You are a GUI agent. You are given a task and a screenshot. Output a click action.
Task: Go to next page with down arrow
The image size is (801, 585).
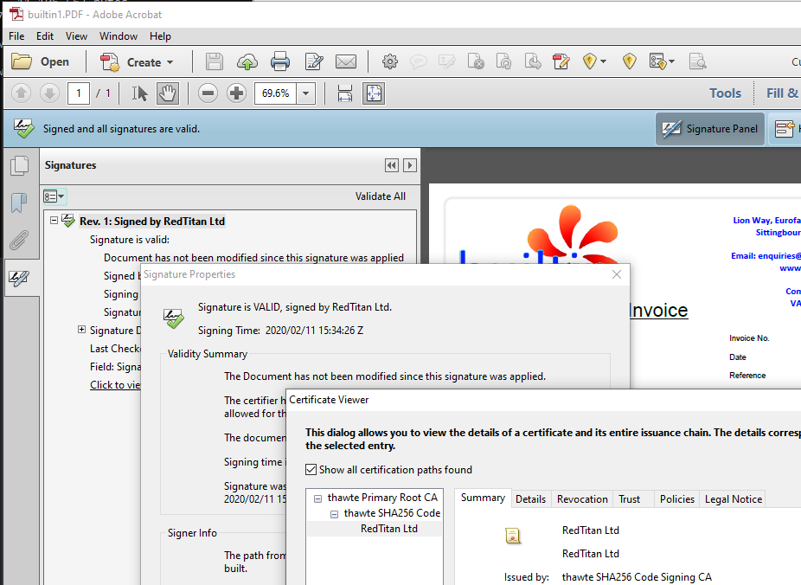click(x=49, y=93)
